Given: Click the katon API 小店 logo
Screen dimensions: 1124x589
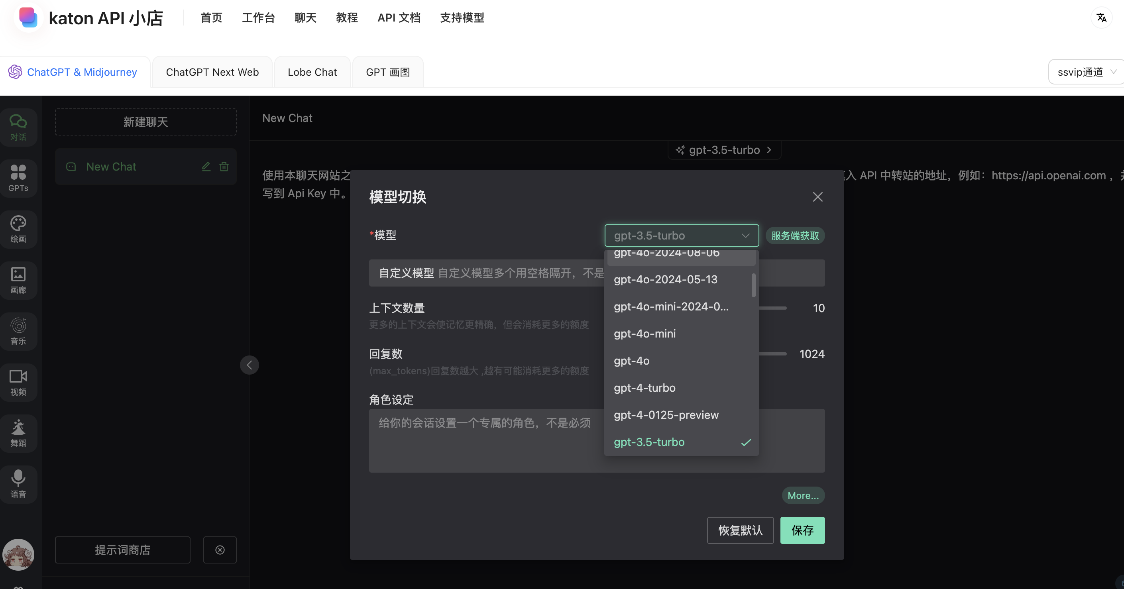Looking at the screenshot, I should click(28, 18).
